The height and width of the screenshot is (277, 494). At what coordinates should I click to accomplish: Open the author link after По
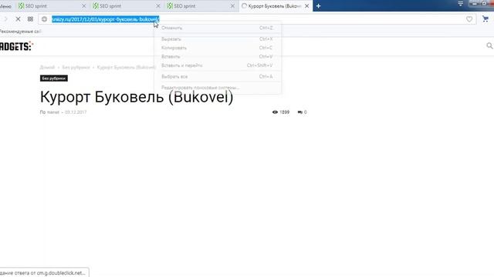pos(53,112)
